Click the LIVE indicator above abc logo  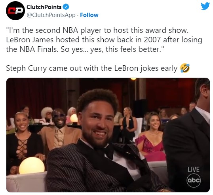tap(194, 170)
